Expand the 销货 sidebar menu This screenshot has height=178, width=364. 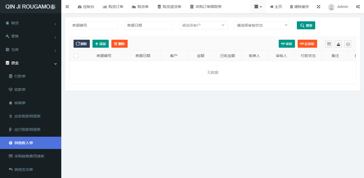(31, 23)
